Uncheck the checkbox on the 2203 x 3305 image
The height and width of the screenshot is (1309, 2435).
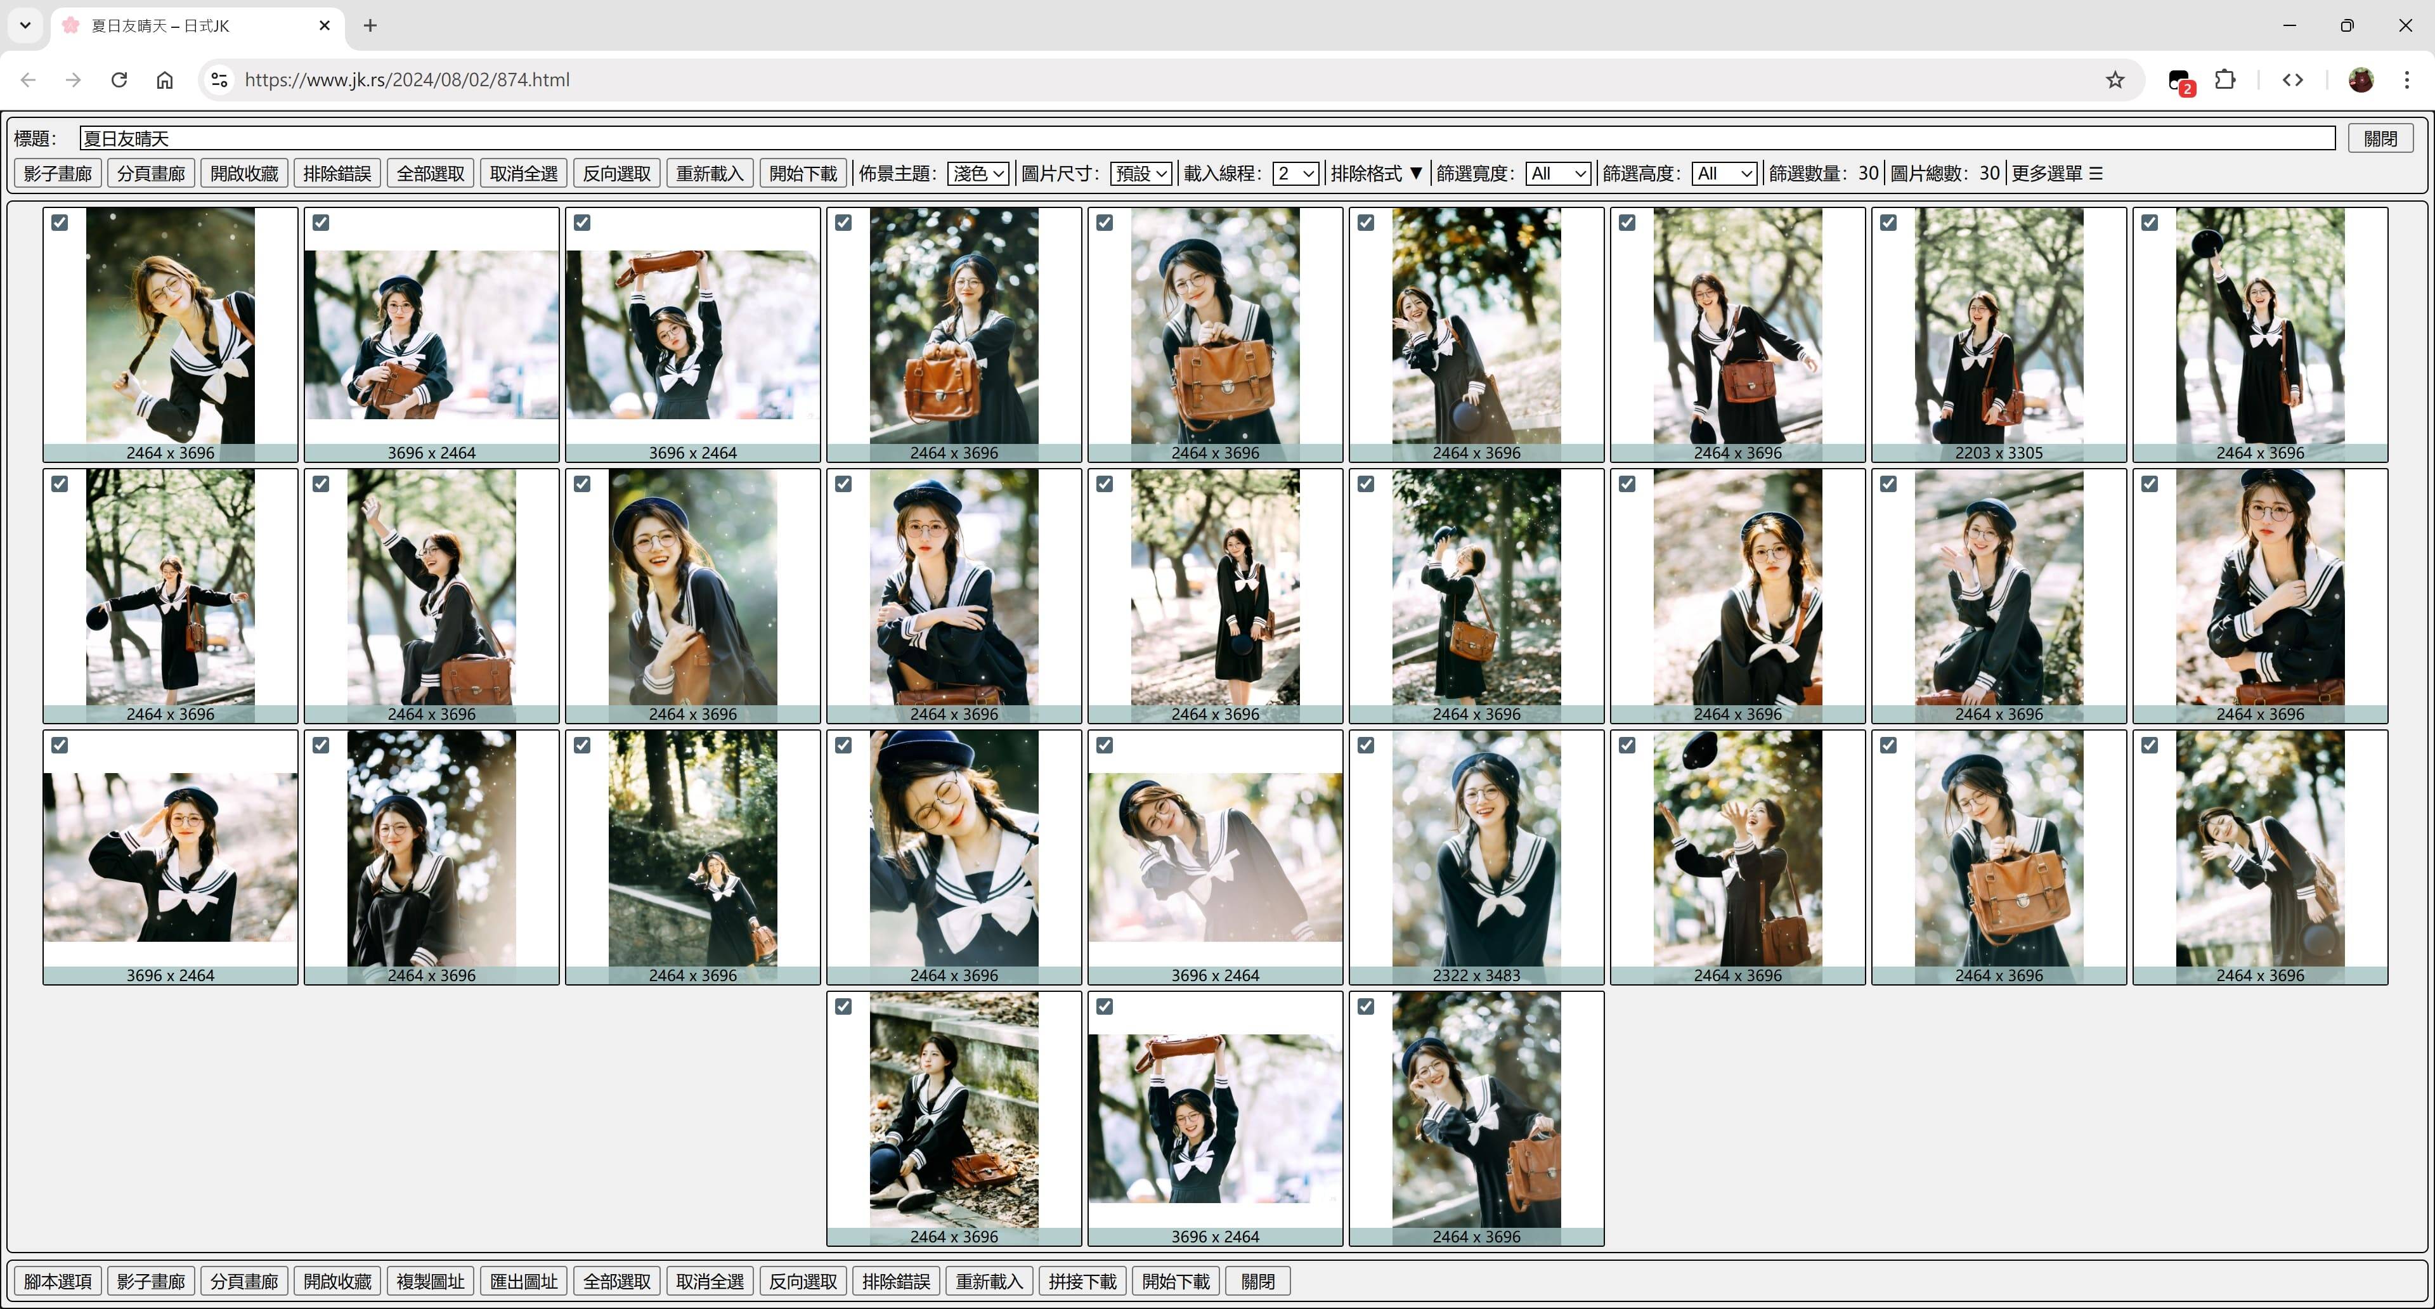(x=1888, y=222)
